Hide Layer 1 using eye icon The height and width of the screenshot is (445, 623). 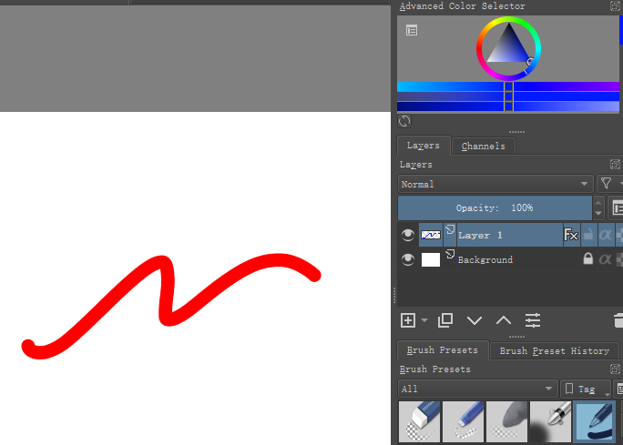[408, 235]
